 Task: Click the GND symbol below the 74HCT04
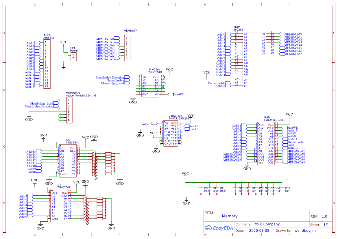tap(132, 100)
